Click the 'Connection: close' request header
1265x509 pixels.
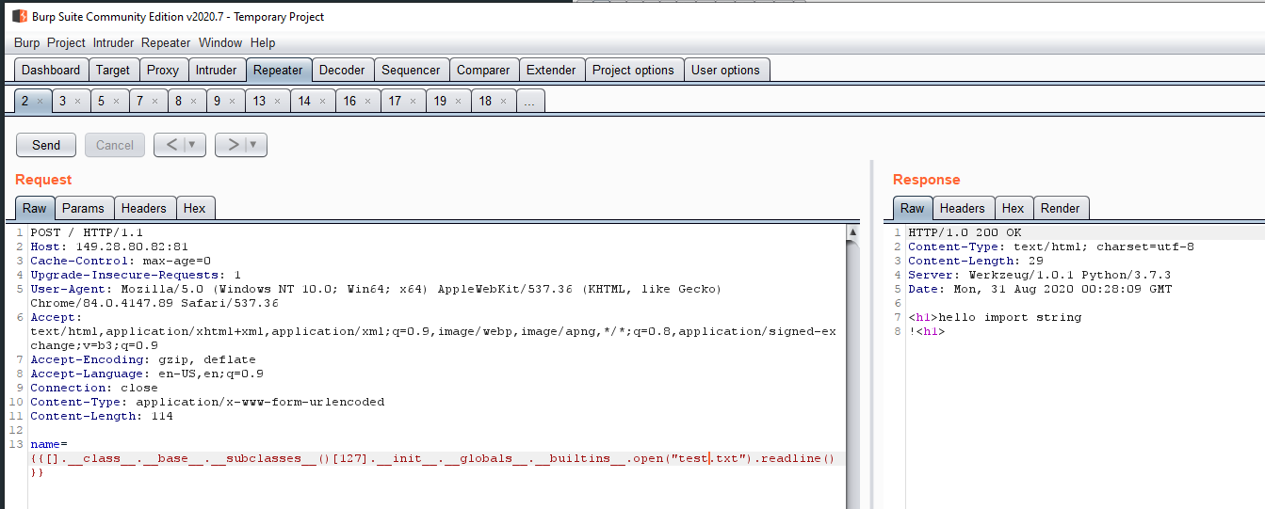[94, 388]
